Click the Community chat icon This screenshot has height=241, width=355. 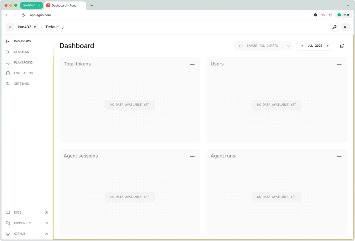click(x=8, y=223)
